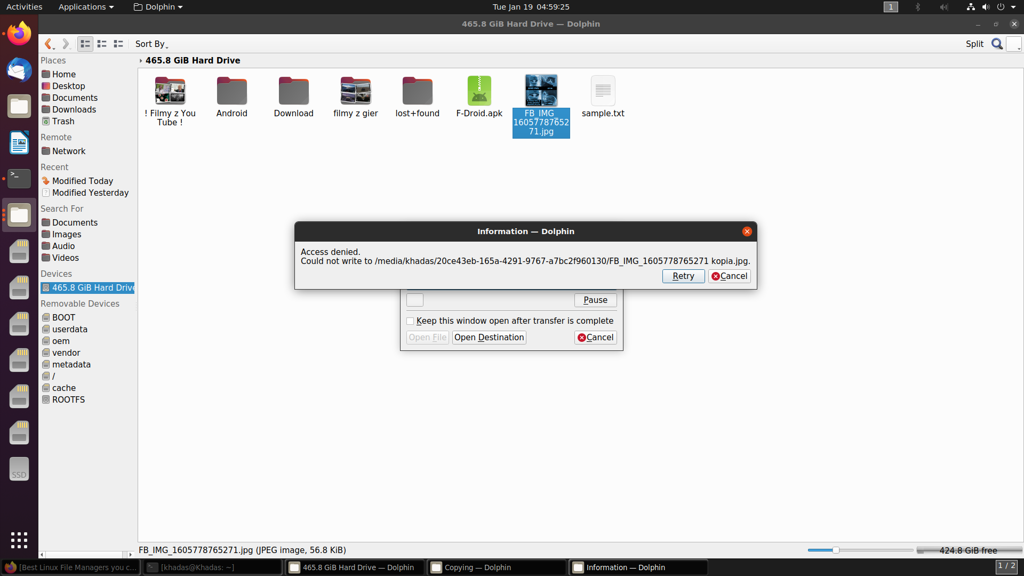Select the lost+found folder
1024x576 pixels.
pos(418,97)
